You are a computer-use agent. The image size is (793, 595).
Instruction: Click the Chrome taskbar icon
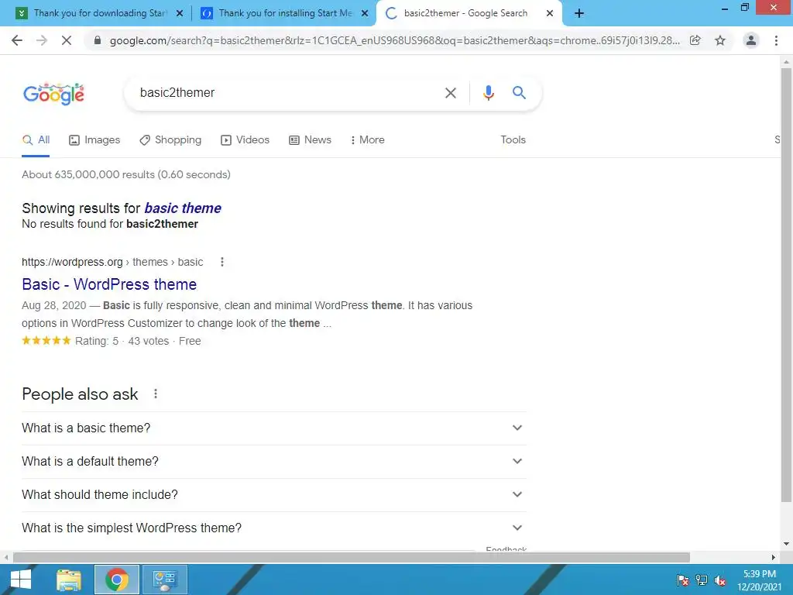[117, 580]
